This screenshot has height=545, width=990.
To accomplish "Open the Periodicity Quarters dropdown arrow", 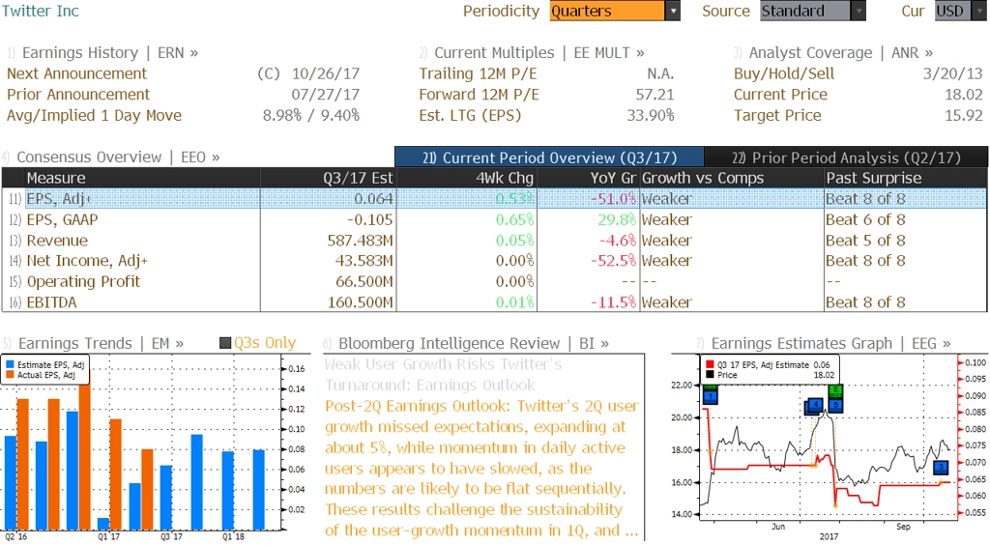I will (x=673, y=11).
